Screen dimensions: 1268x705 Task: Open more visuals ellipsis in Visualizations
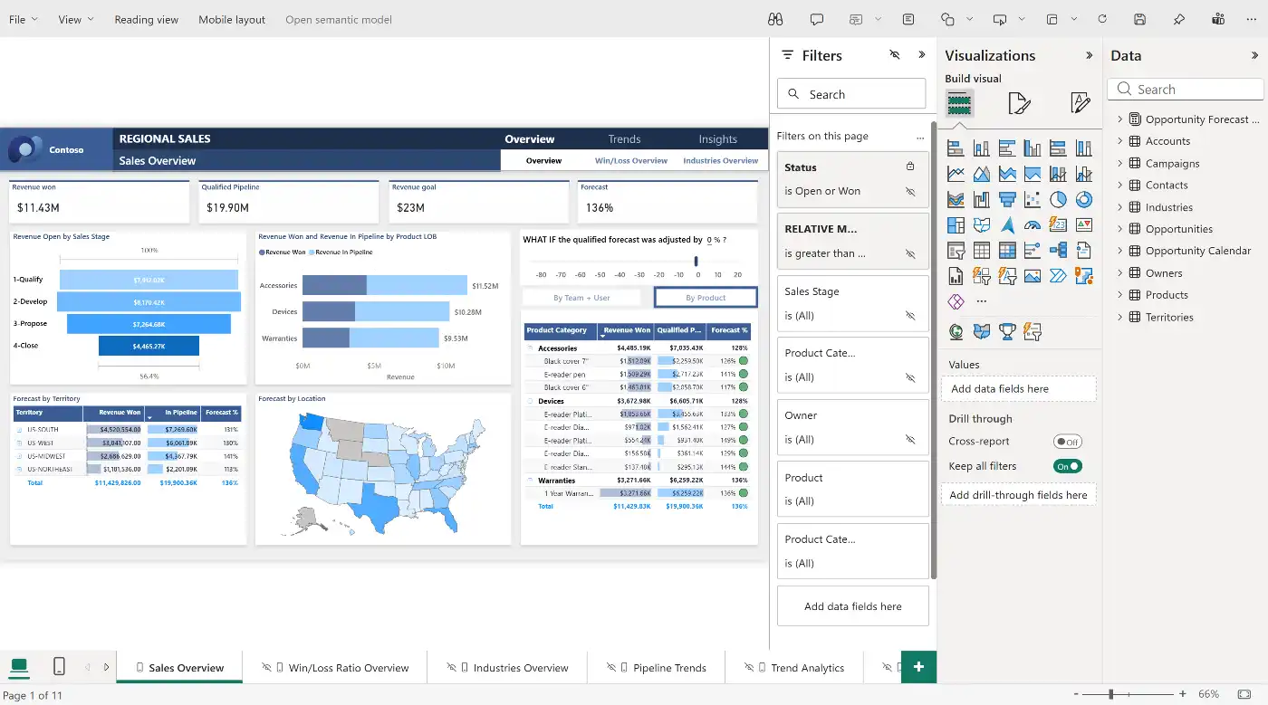(981, 301)
